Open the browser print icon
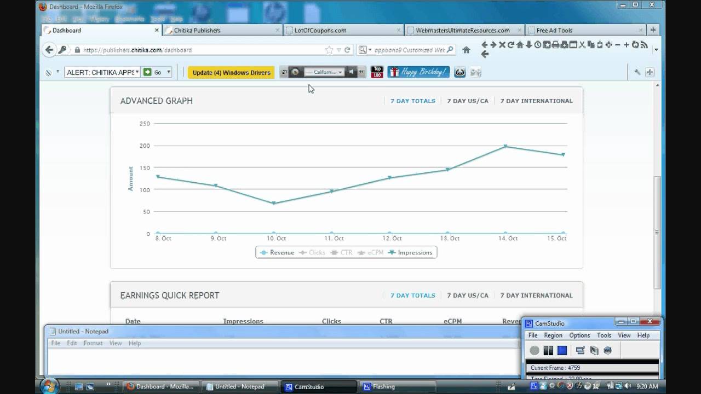Viewport: 701px width, 394px height. (555, 45)
